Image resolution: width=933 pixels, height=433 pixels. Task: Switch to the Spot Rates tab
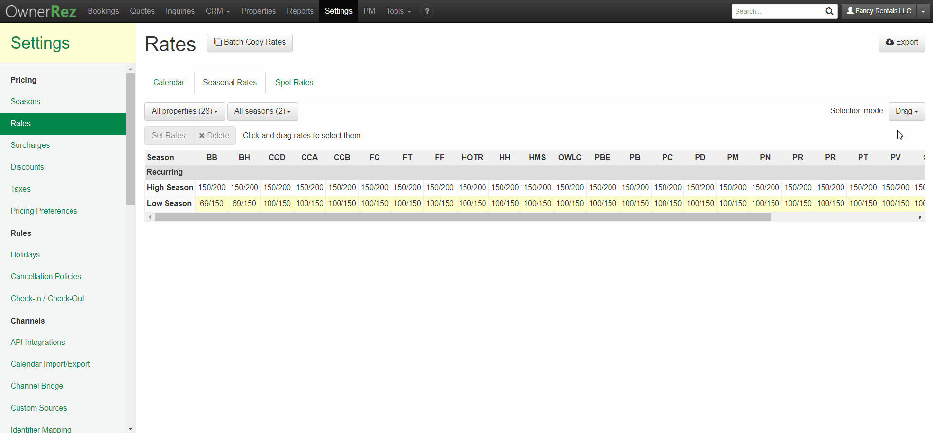pyautogui.click(x=294, y=83)
